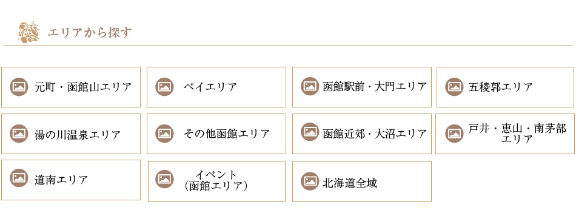The width and height of the screenshot is (576, 224).
Task: Click image icon beside イベント(函館エリア)
Action: click(x=164, y=179)
